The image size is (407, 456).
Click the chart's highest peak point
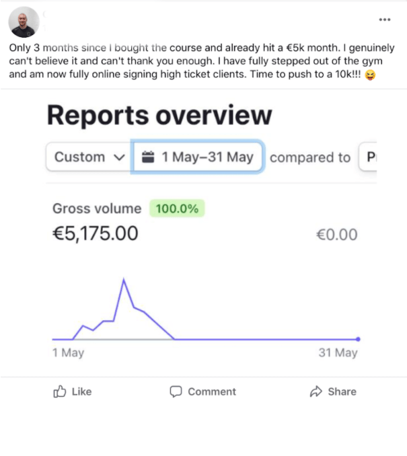click(x=124, y=279)
